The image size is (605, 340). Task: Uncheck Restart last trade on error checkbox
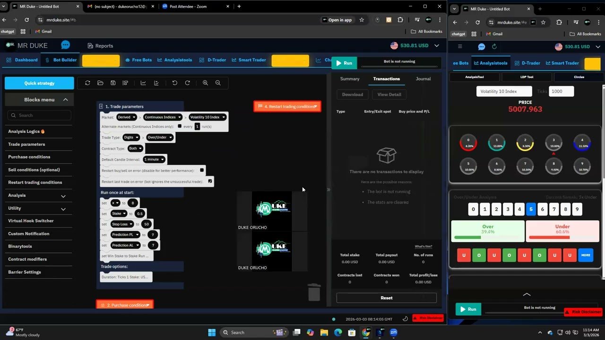[210, 181]
